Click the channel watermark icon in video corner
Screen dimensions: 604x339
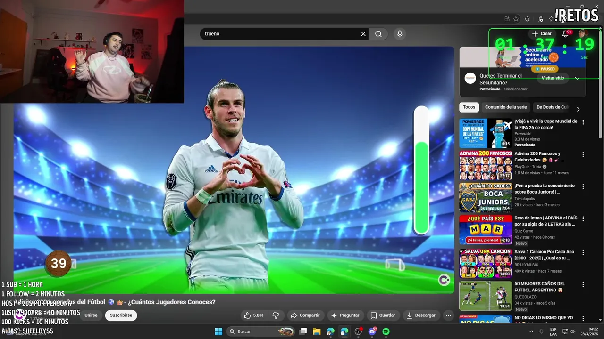444,280
